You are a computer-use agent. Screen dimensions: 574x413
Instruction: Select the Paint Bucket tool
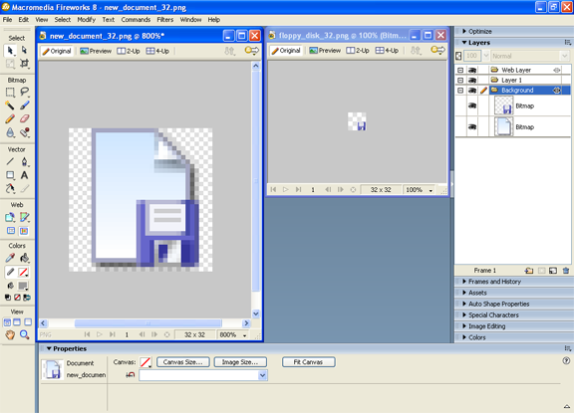pyautogui.click(x=24, y=258)
